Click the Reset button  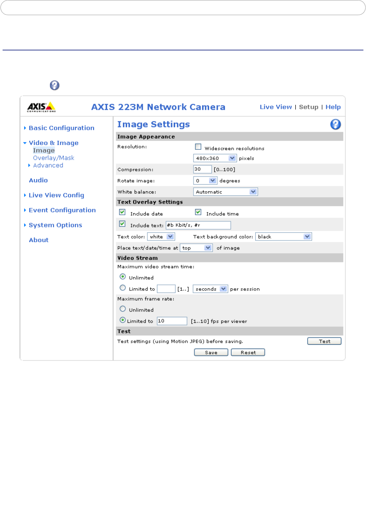(248, 353)
